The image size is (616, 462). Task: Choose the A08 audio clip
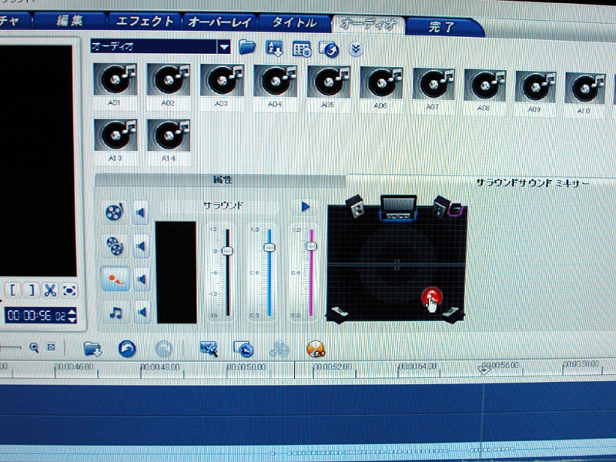click(x=484, y=85)
